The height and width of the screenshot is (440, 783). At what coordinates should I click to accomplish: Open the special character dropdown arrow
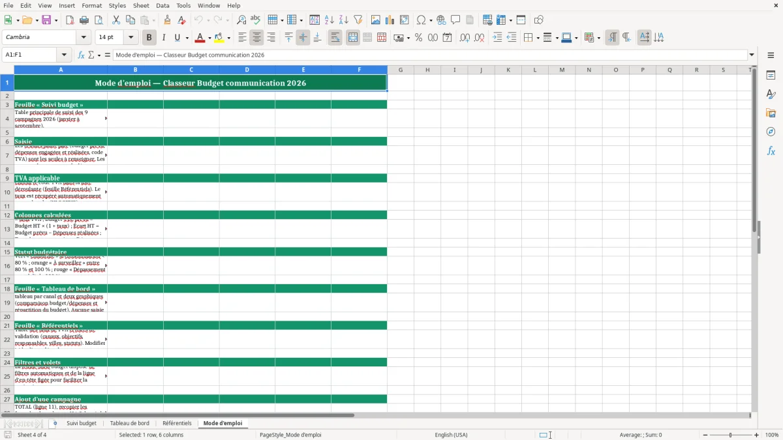[431, 20]
